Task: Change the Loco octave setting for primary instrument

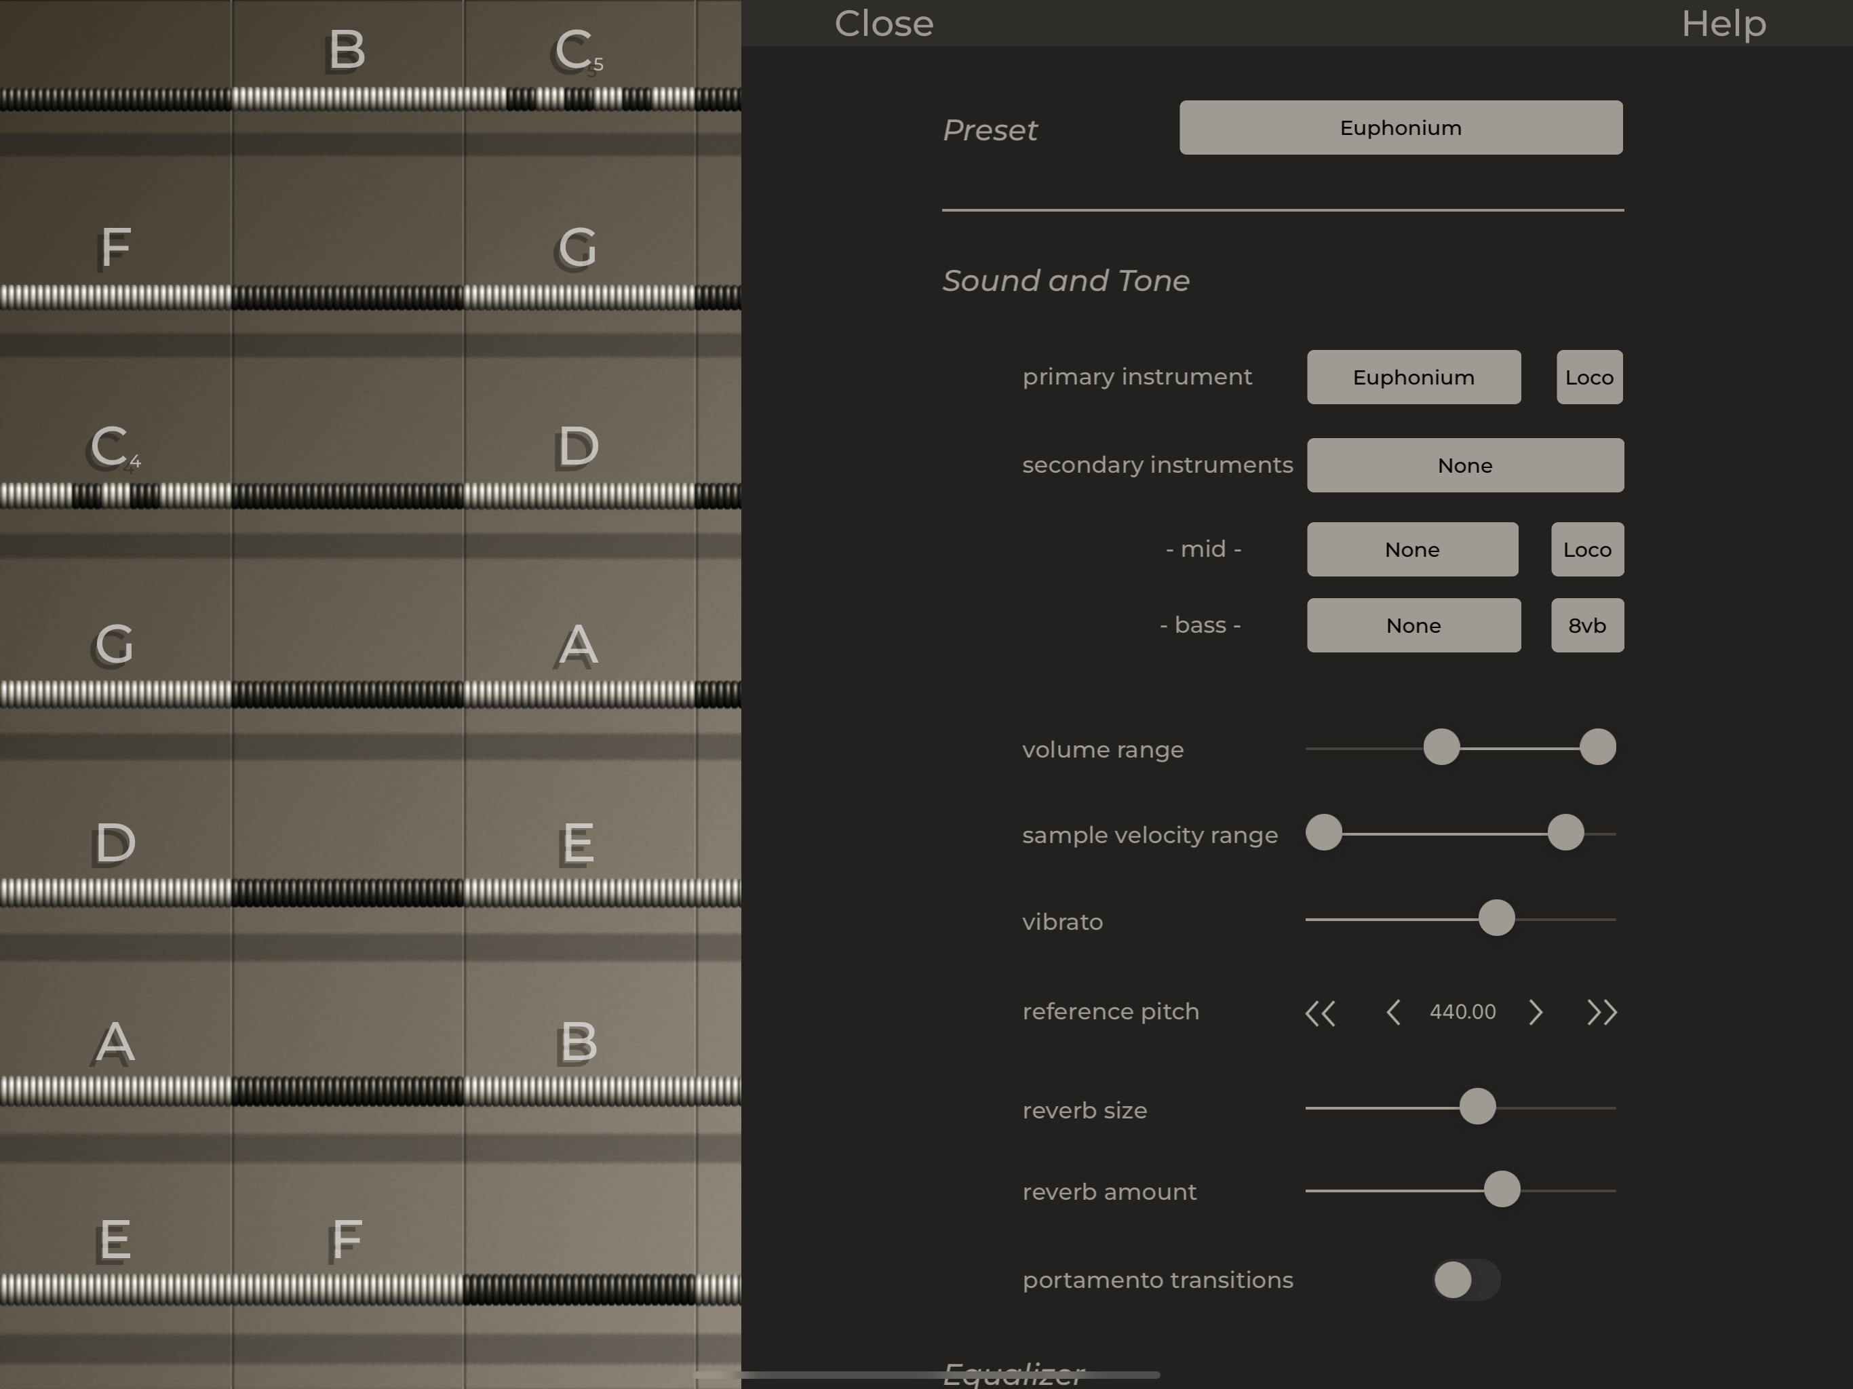Action: click(x=1589, y=377)
